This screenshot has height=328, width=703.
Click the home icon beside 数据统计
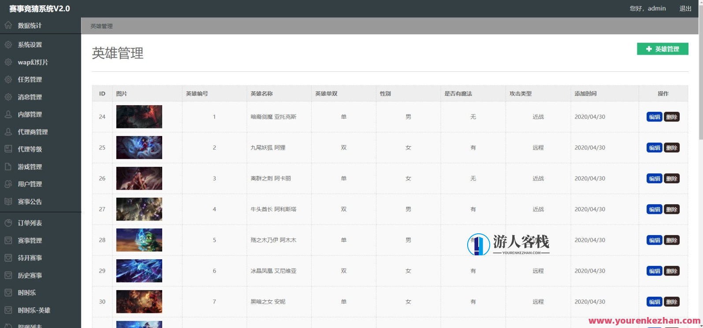8,25
